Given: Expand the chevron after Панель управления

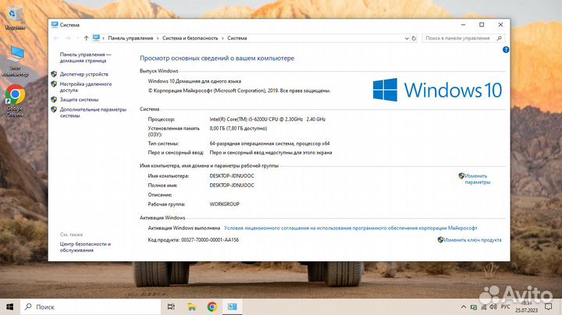Looking at the screenshot, I should pos(158,38).
